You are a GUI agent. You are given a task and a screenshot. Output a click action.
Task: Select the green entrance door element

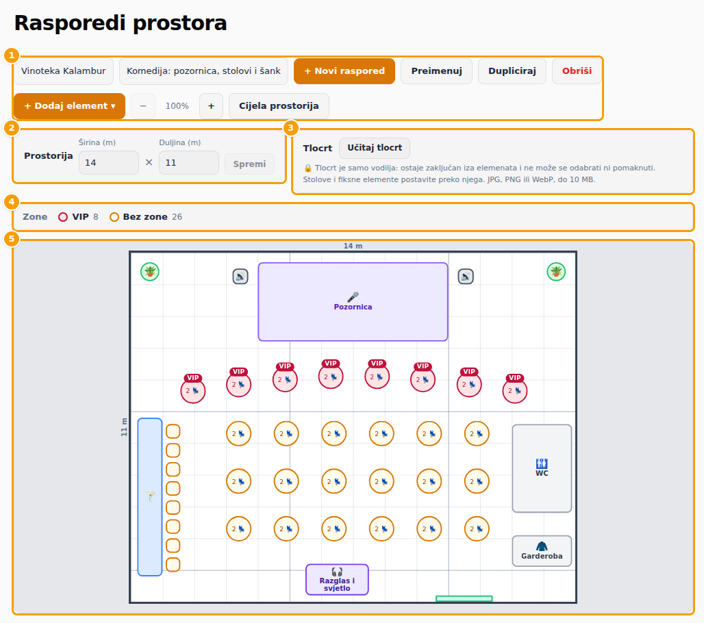464,598
